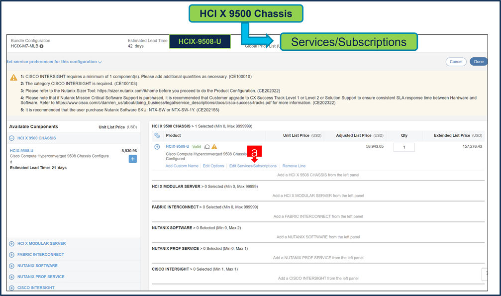Screen dimensions: 501x296
Task: Open the service preferences configuration dropdown
Action: pyautogui.click(x=54, y=62)
